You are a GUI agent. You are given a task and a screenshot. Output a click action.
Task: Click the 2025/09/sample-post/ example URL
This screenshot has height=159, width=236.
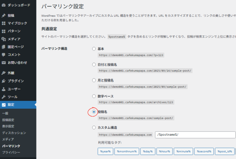(143, 87)
